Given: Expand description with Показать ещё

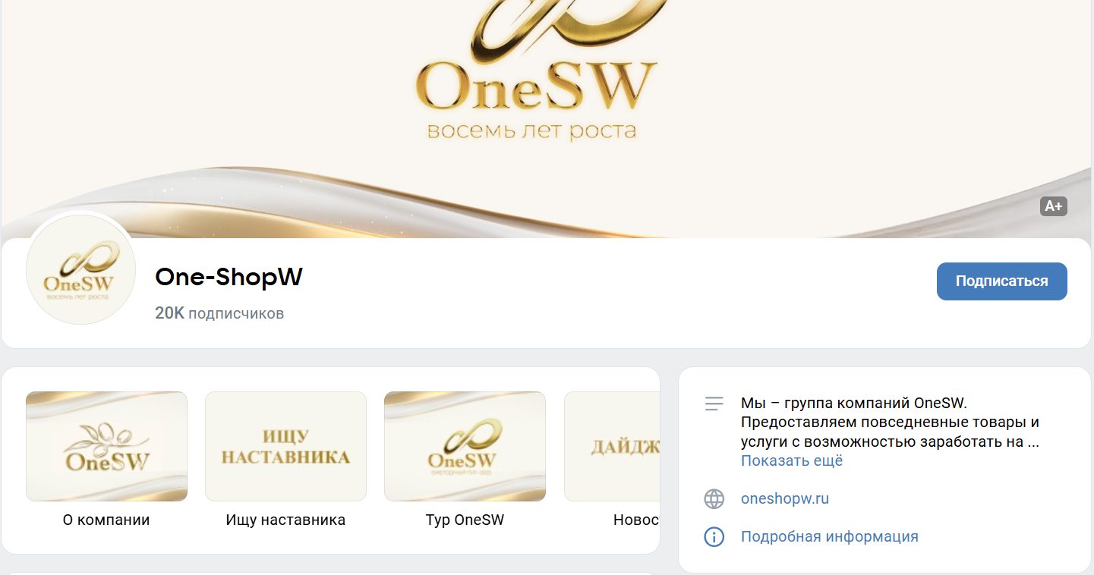Looking at the screenshot, I should point(792,460).
